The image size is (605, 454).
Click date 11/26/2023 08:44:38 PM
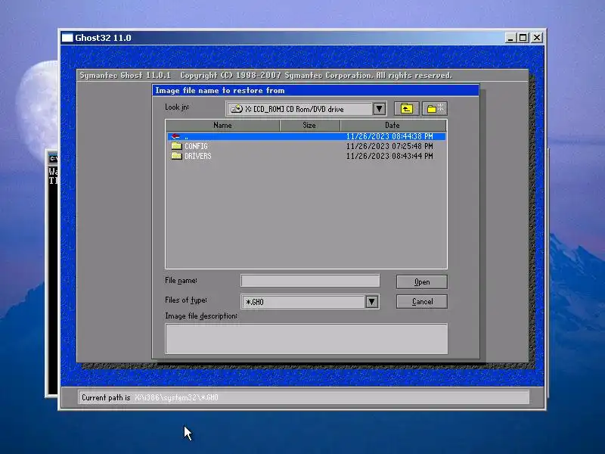[x=389, y=136]
